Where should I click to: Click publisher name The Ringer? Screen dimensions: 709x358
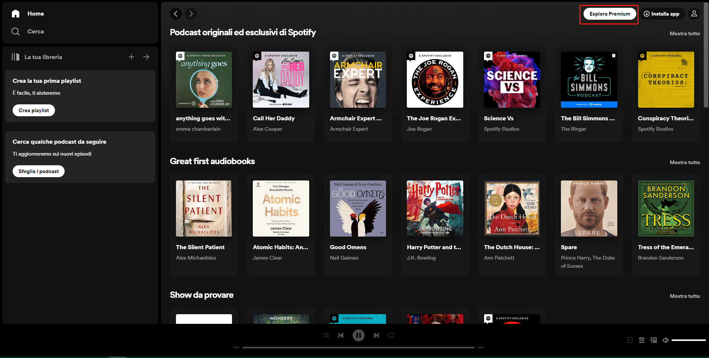tap(574, 129)
